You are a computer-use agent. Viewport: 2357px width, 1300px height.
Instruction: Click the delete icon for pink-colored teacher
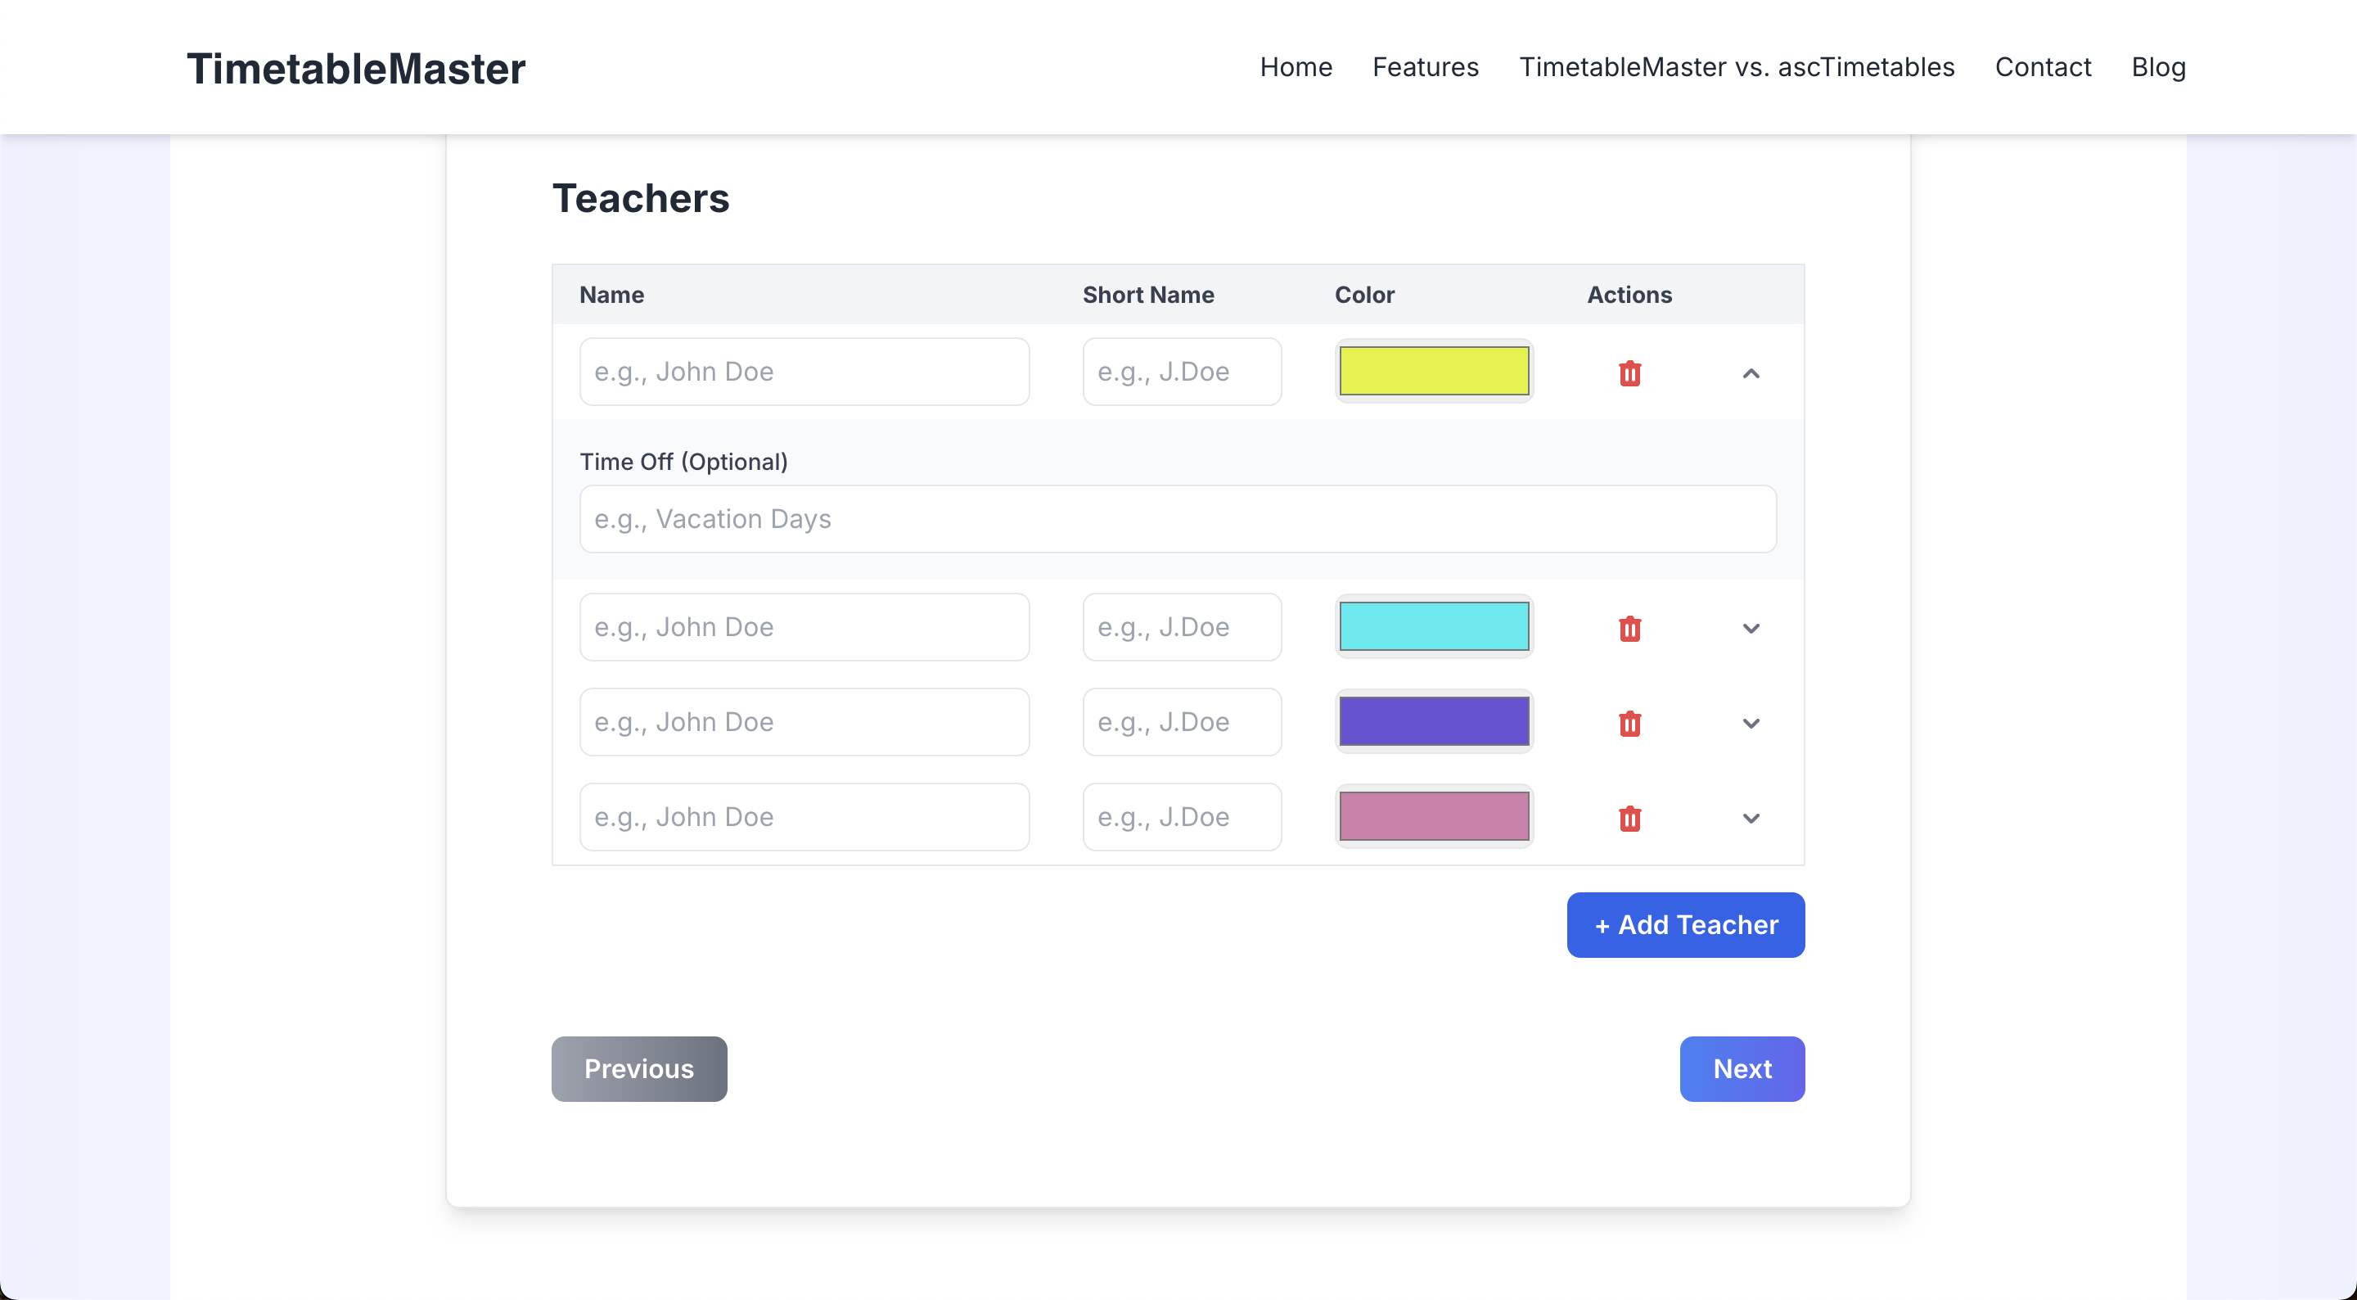[x=1629, y=818]
